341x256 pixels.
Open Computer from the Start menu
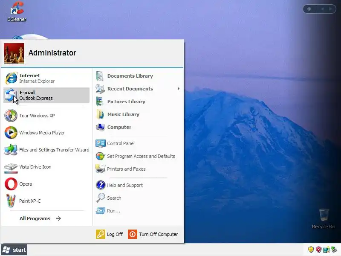pyautogui.click(x=138, y=127)
